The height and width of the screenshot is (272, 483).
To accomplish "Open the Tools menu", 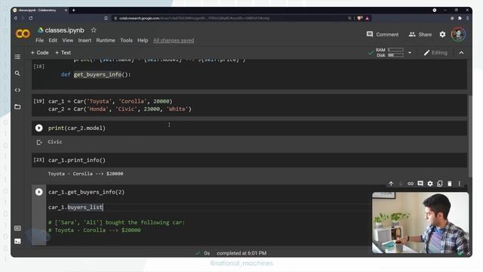I will click(126, 40).
